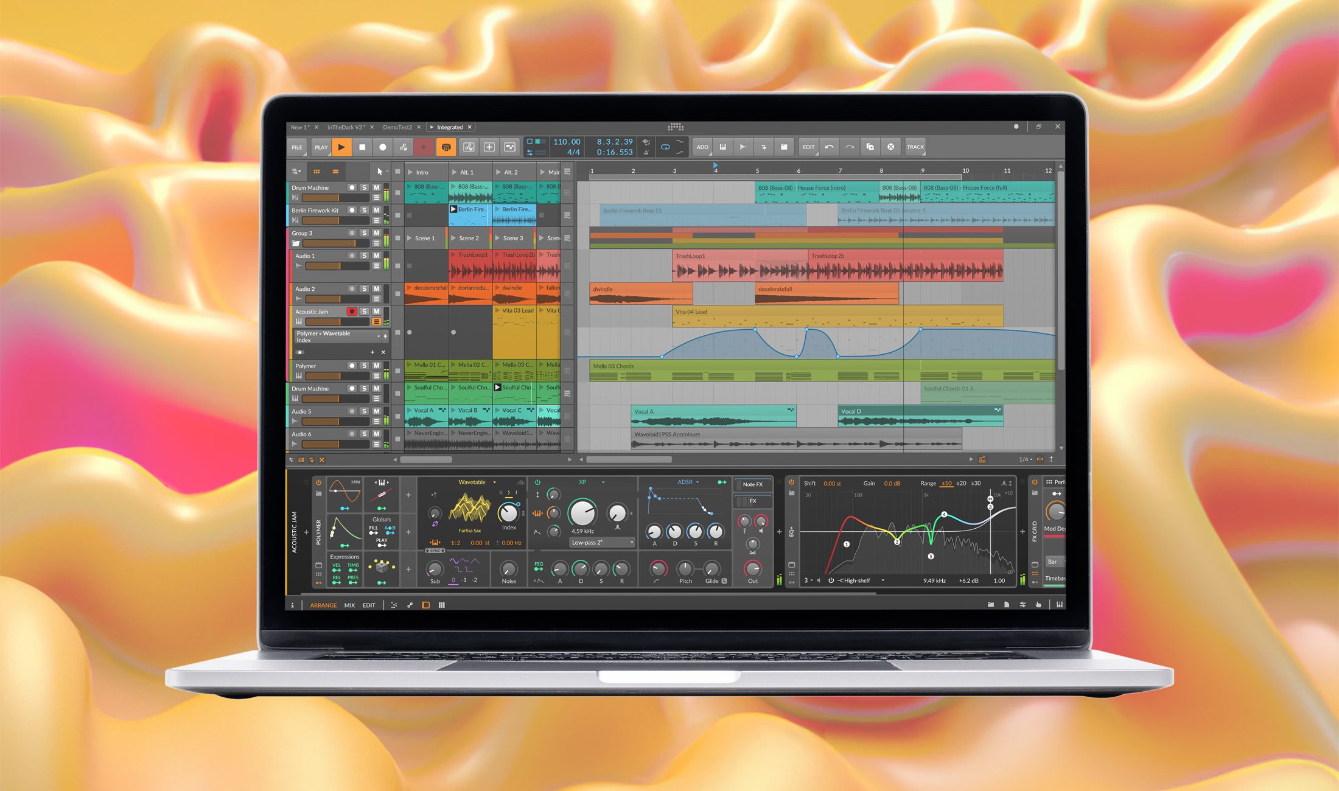Click the record button in the transport
The image size is (1339, 791).
coord(383,147)
